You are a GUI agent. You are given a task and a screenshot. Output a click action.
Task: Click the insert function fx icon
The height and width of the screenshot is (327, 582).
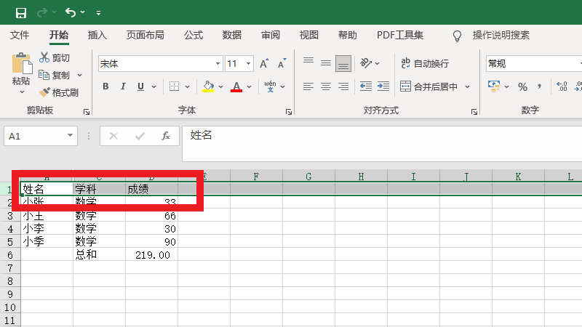pyautogui.click(x=166, y=136)
